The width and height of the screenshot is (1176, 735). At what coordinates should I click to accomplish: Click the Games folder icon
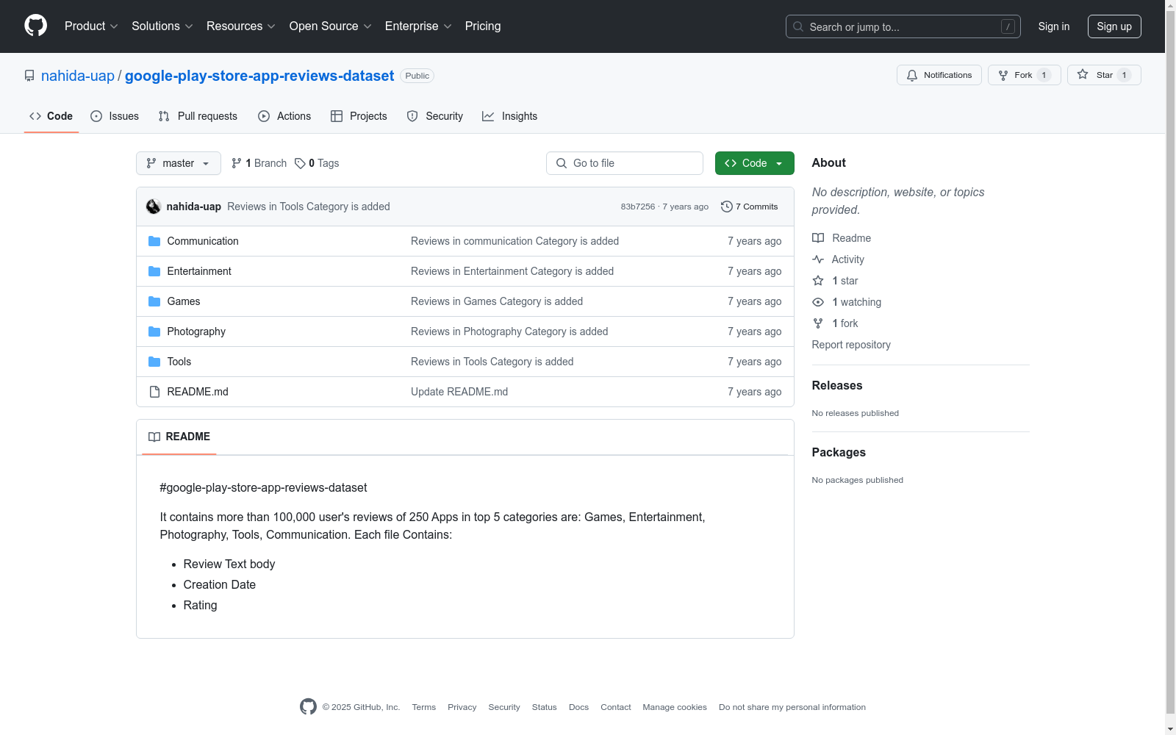(x=154, y=301)
